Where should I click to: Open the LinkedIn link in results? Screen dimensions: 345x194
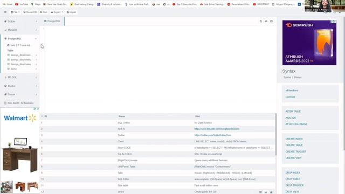217,129
